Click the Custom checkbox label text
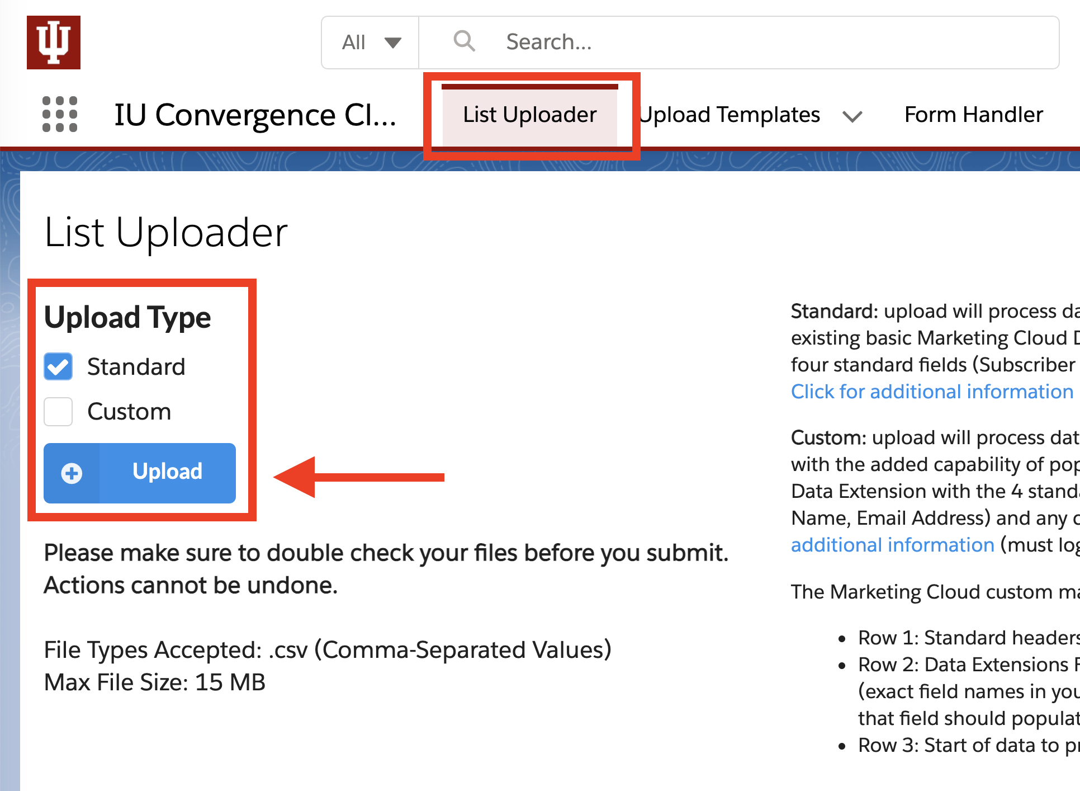The width and height of the screenshot is (1080, 791). click(129, 412)
